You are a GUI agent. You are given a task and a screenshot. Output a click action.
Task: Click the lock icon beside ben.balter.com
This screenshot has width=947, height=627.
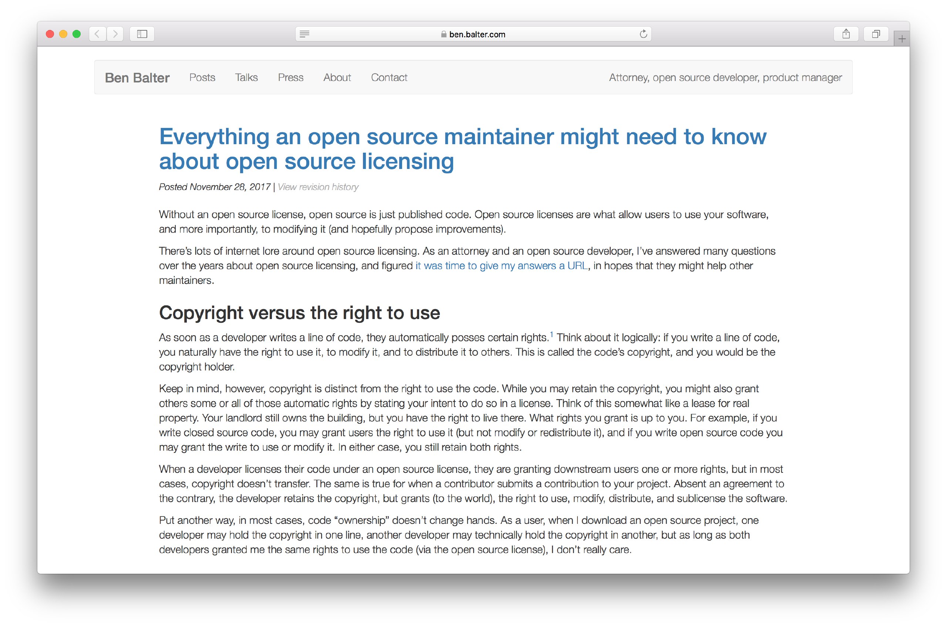click(x=443, y=34)
